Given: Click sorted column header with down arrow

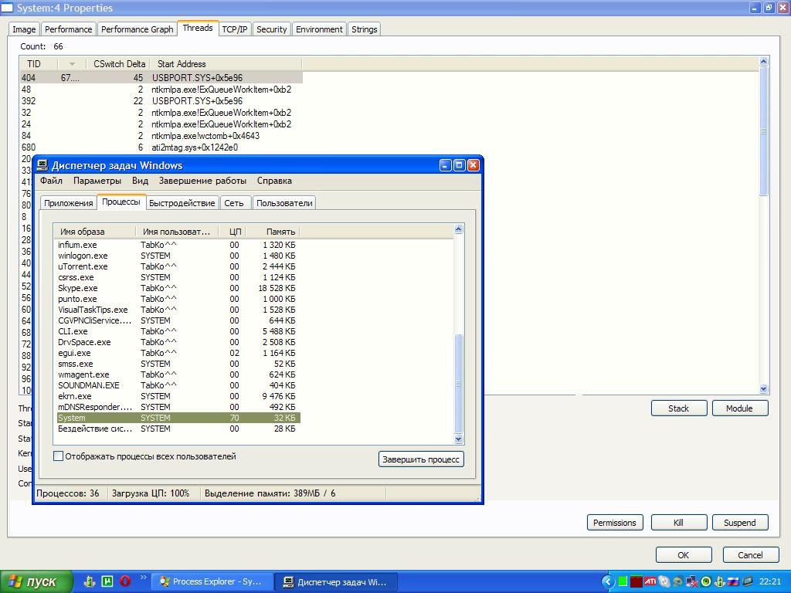Looking at the screenshot, I should click(x=72, y=64).
